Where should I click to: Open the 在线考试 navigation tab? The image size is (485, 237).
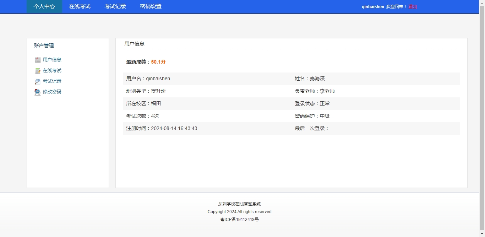coord(80,6)
